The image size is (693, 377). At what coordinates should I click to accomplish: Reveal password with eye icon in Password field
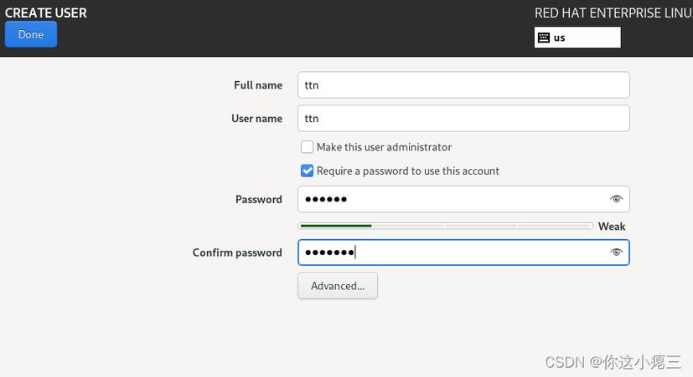click(616, 199)
